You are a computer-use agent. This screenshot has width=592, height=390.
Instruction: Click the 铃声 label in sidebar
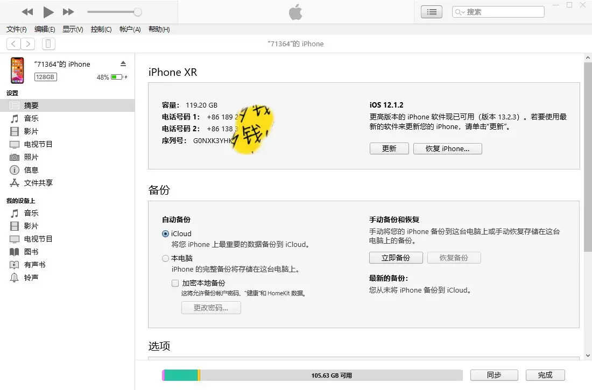pos(31,278)
